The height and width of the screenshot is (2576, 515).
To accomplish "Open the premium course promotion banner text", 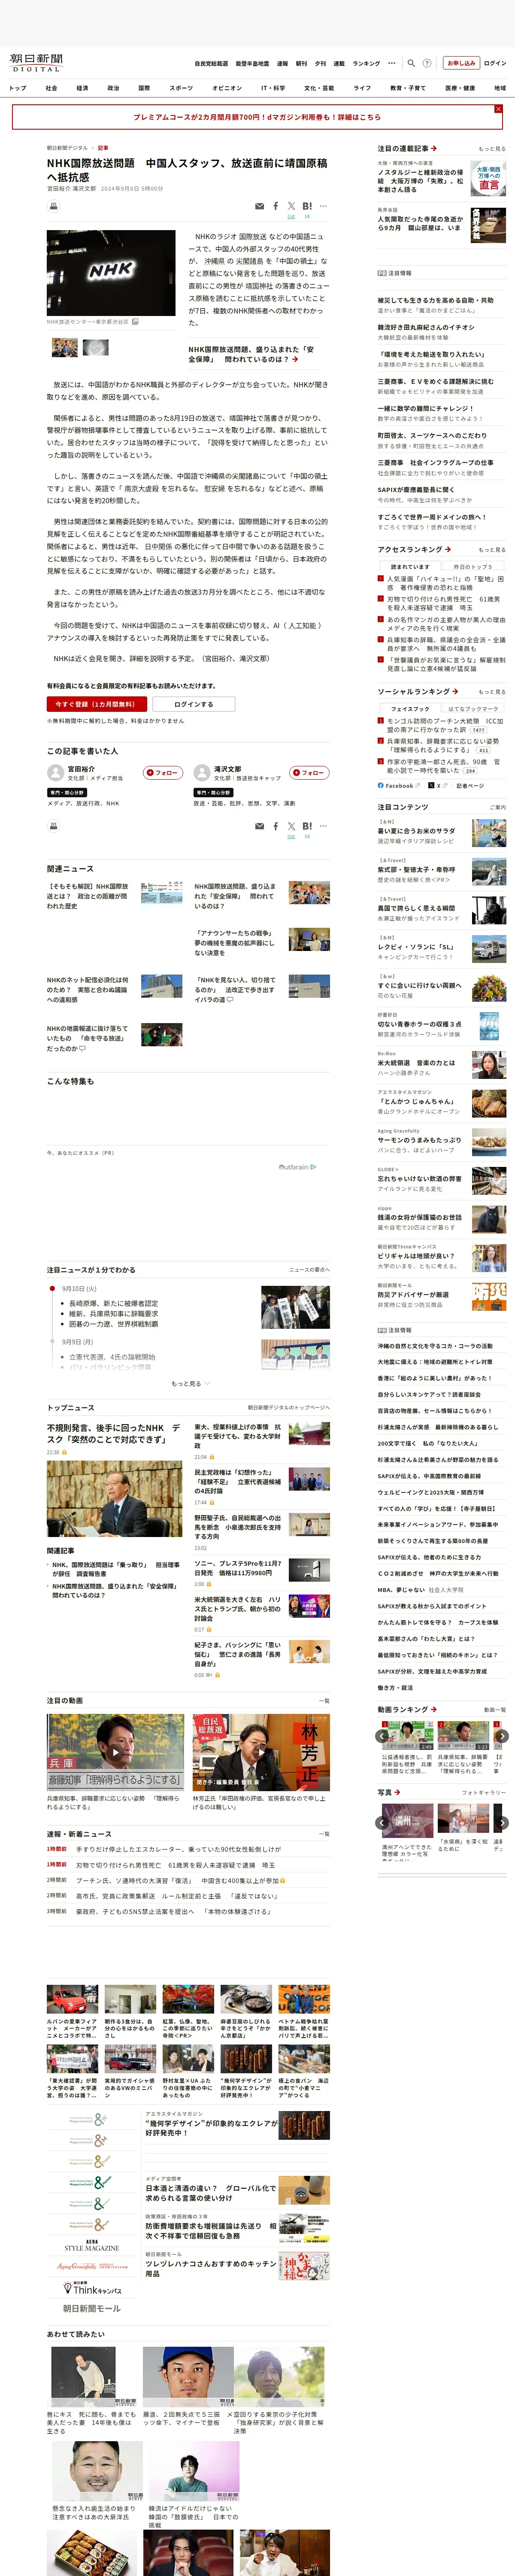I will pos(257,117).
